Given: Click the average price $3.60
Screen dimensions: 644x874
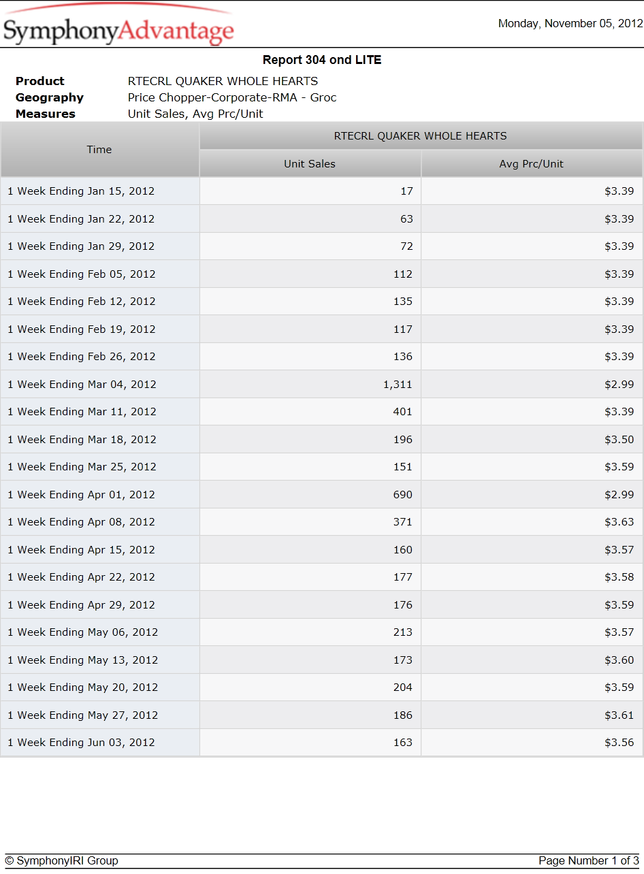Looking at the screenshot, I should (619, 660).
